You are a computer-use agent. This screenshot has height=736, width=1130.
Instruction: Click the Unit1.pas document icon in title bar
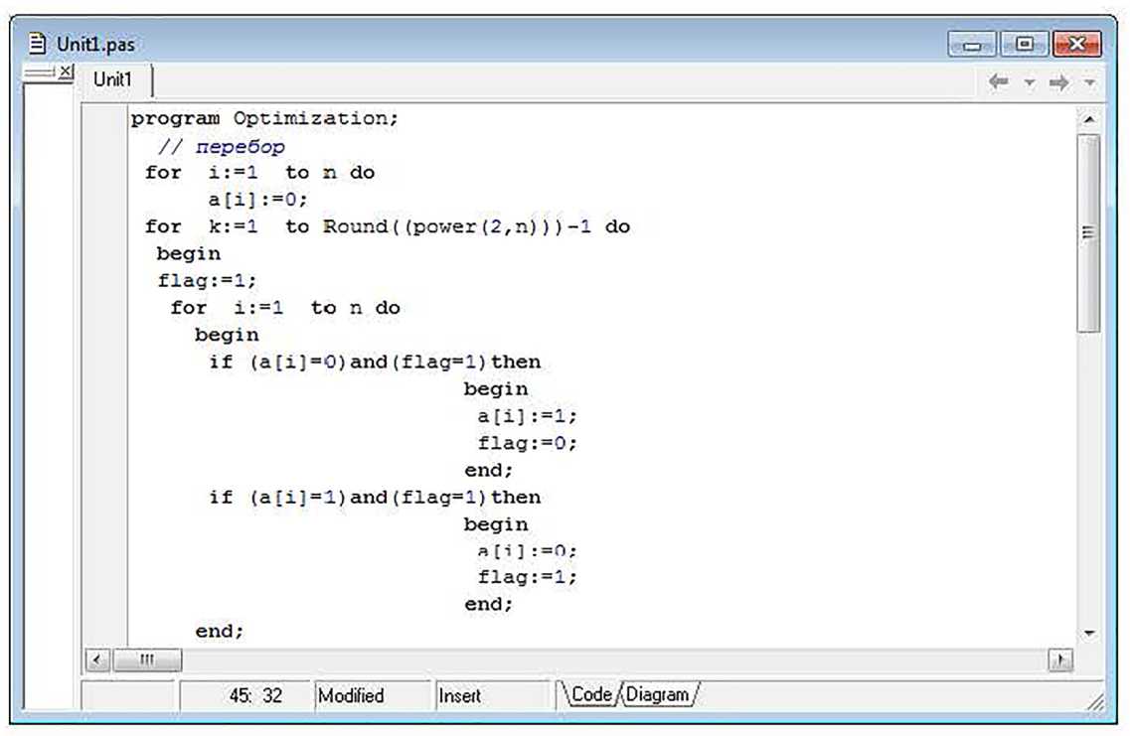(38, 44)
